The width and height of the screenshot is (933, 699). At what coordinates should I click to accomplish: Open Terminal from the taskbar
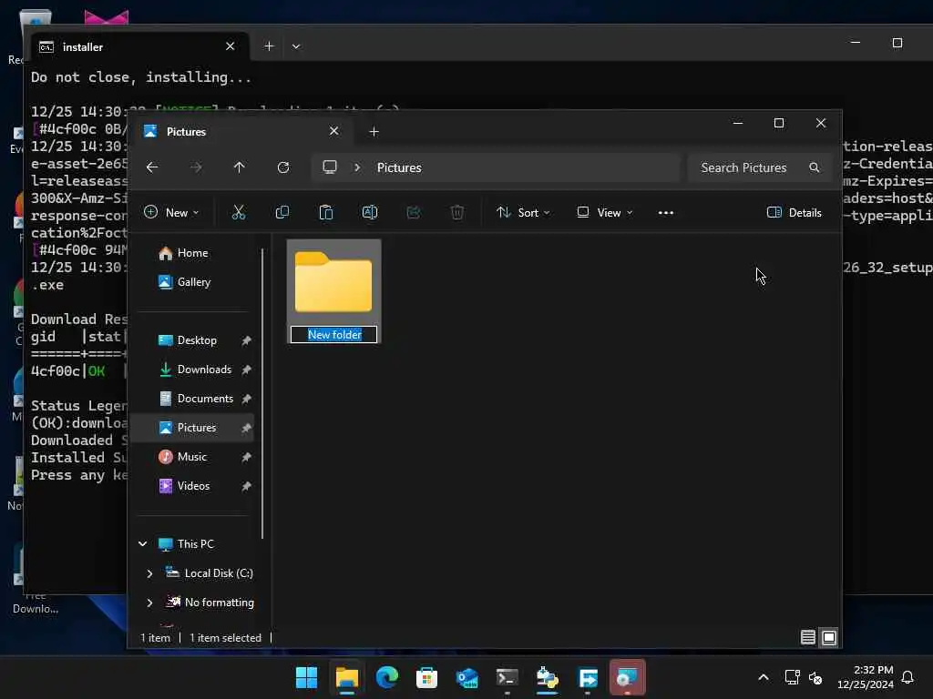(x=507, y=677)
